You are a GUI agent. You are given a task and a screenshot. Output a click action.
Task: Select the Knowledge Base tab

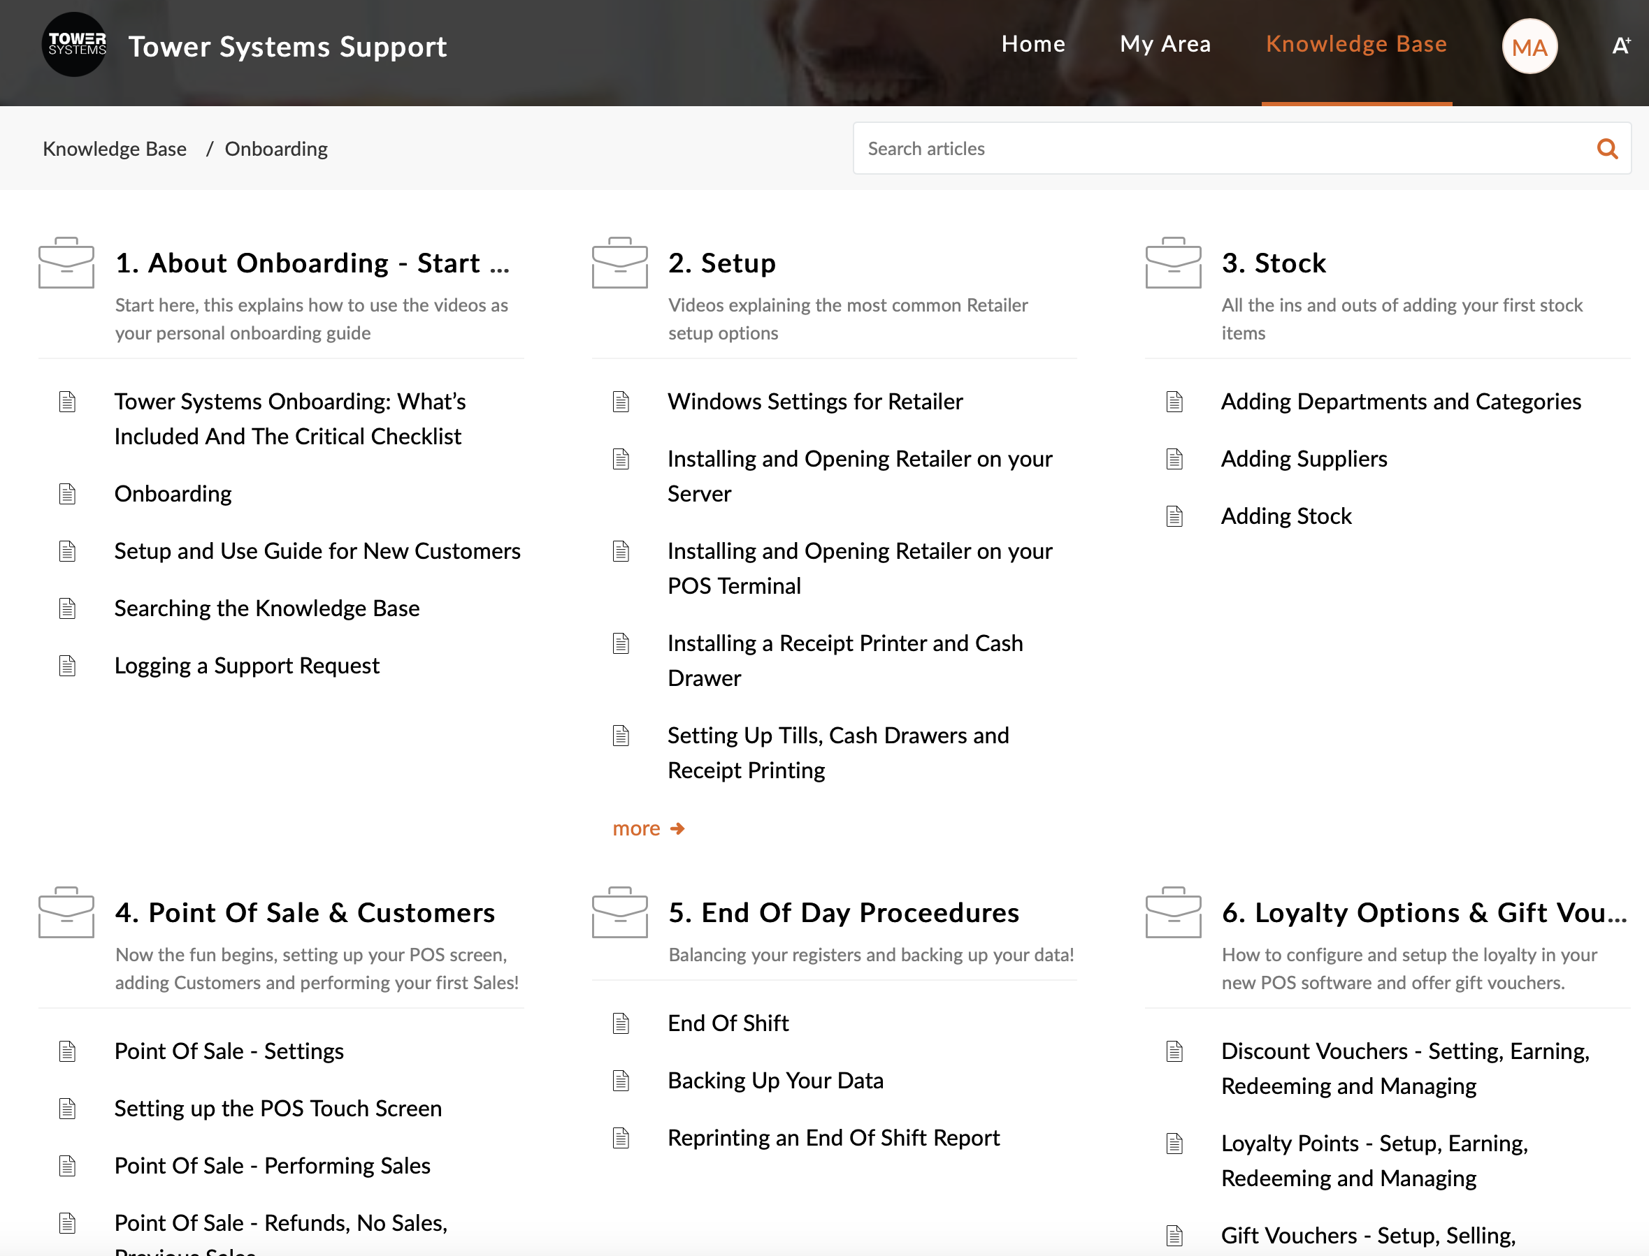pos(1355,44)
